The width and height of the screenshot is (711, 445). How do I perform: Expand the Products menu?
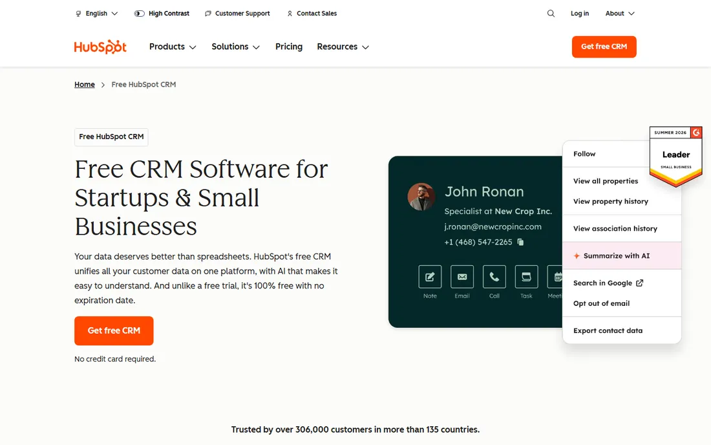173,47
